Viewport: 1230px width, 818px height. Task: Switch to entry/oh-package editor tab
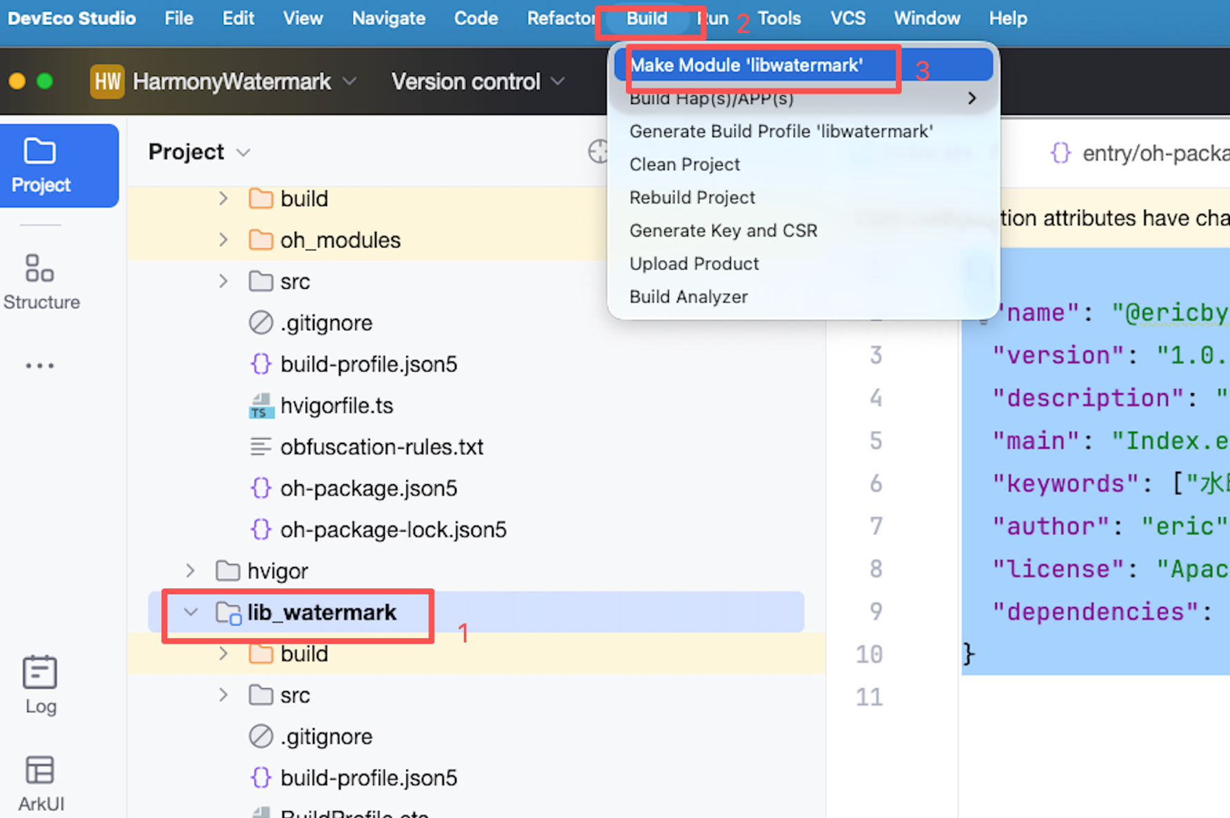click(1139, 152)
